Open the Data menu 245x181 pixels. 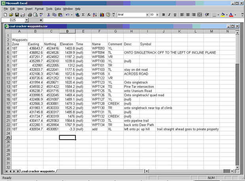coord(58,9)
